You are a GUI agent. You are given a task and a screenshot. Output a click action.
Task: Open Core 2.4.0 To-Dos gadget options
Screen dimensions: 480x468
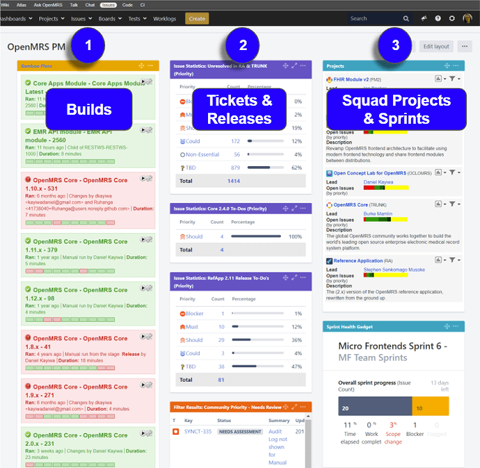pyautogui.click(x=303, y=209)
